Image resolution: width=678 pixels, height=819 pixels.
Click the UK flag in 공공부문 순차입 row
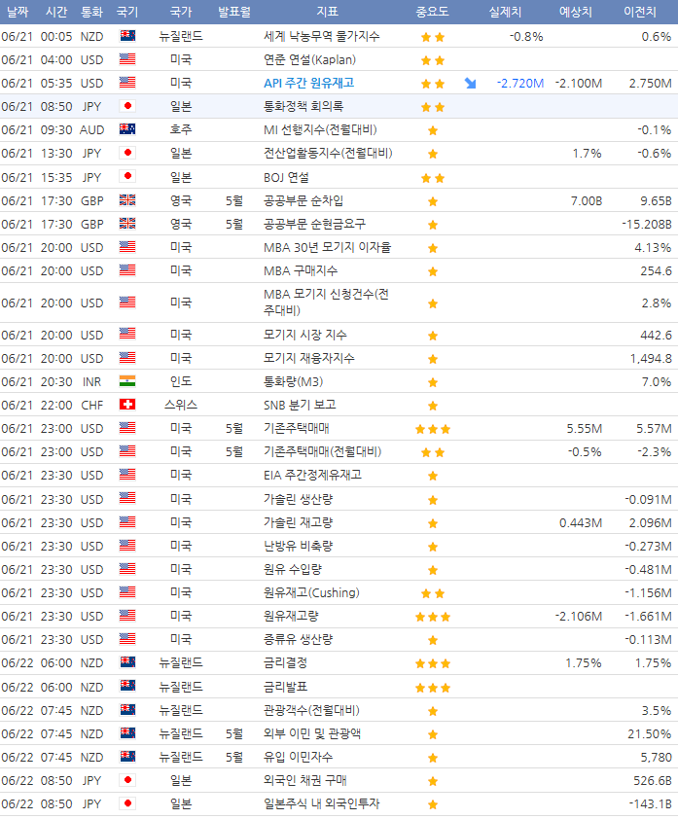point(127,200)
